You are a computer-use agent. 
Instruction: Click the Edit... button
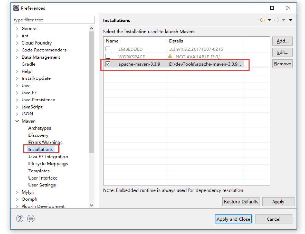click(x=282, y=52)
